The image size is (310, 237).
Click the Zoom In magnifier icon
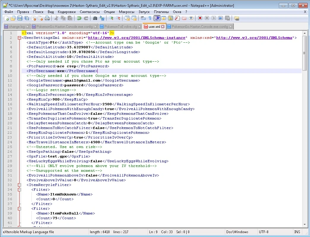111,18
